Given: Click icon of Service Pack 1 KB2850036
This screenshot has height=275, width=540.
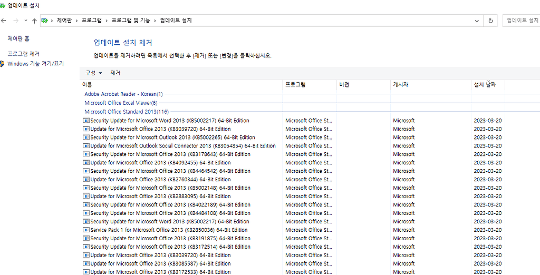Looking at the screenshot, I should coord(86,230).
